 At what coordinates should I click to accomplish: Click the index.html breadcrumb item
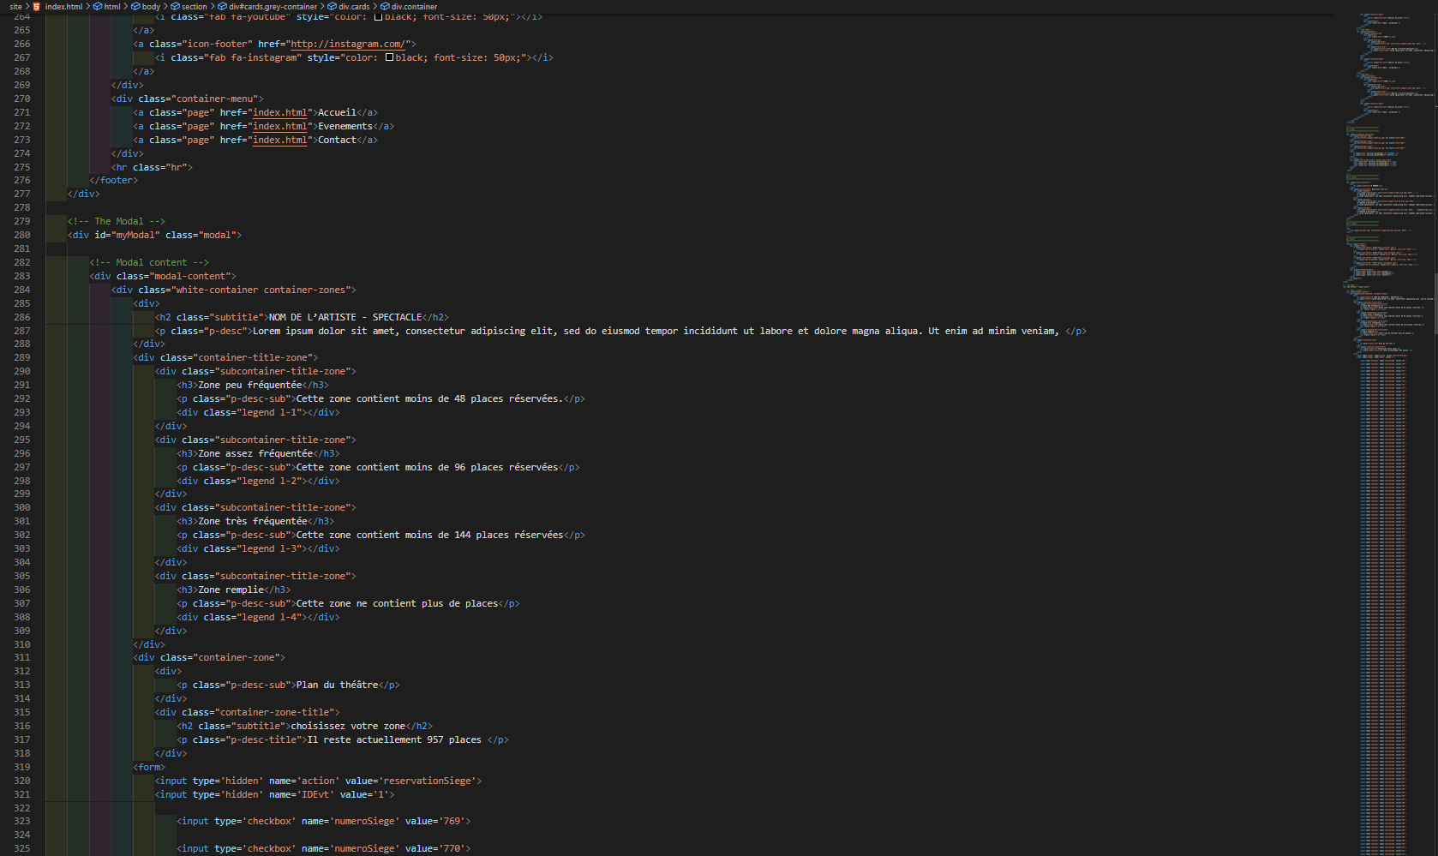63,6
